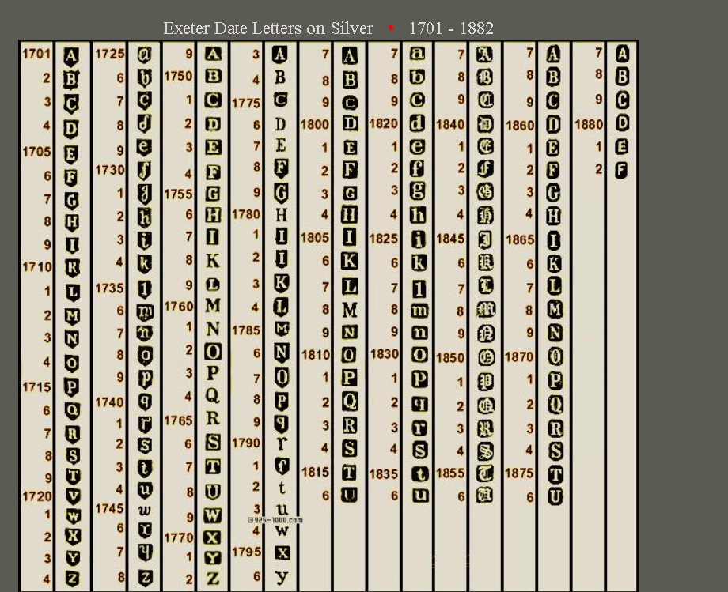
Task: Select the letter E mark beside 1705
Action: 71,153
